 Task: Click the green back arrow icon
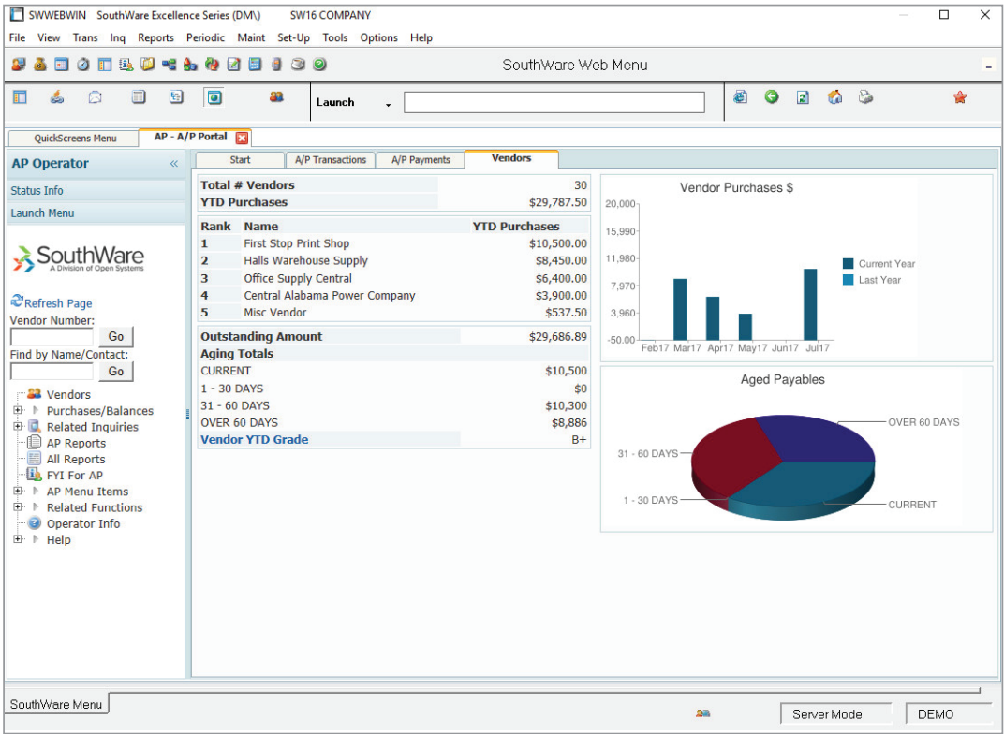click(771, 96)
